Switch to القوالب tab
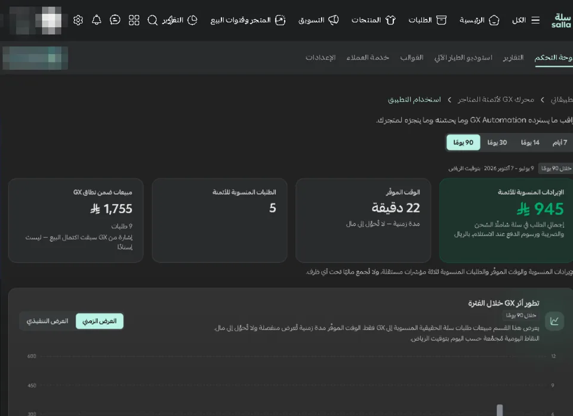573x416 pixels. [x=411, y=58]
